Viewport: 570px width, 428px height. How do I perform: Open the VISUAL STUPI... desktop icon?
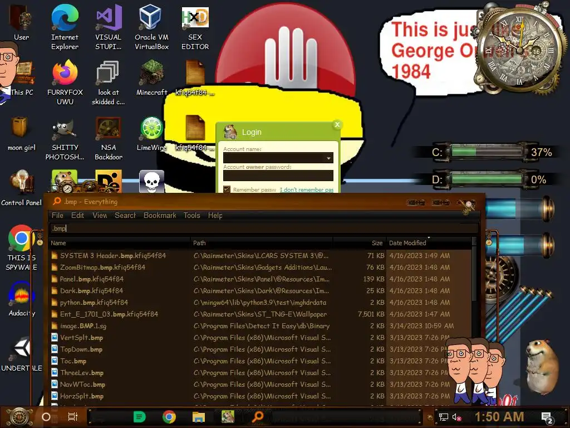(x=109, y=26)
